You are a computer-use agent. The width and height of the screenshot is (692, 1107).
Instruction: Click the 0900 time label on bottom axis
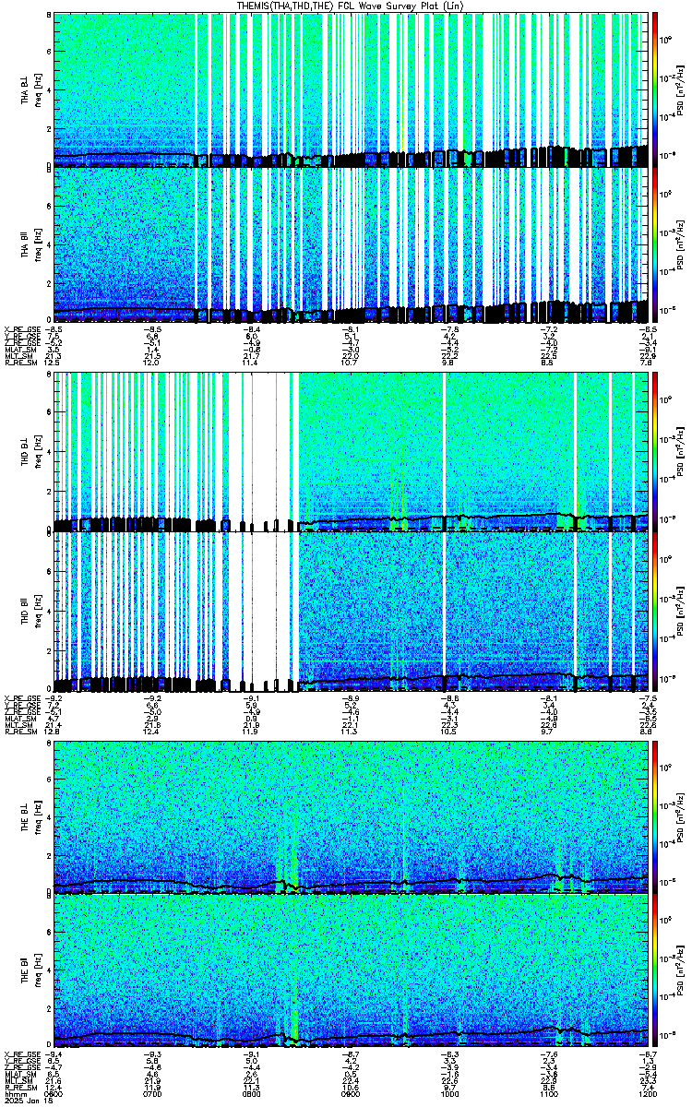click(x=352, y=1094)
